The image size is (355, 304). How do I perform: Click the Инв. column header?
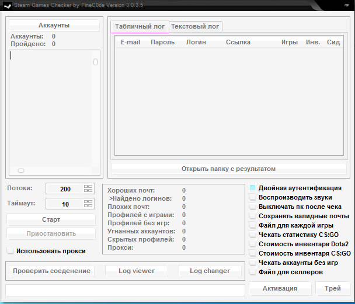tap(313, 42)
